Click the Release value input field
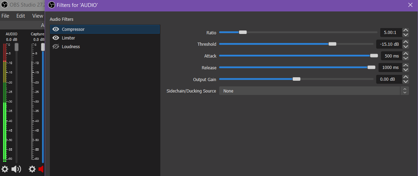Image resolution: width=418 pixels, height=176 pixels. (390, 68)
